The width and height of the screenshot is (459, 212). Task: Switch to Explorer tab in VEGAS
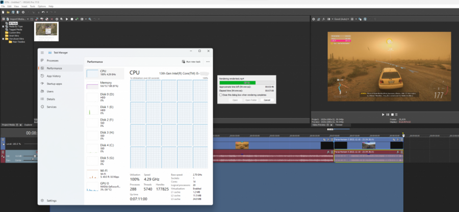point(29,125)
